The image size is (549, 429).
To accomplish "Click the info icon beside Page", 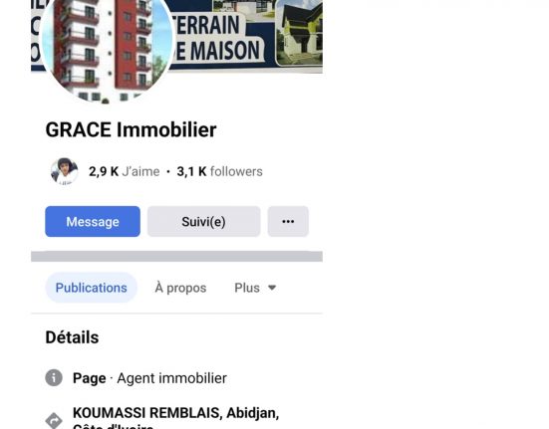I will click(54, 377).
